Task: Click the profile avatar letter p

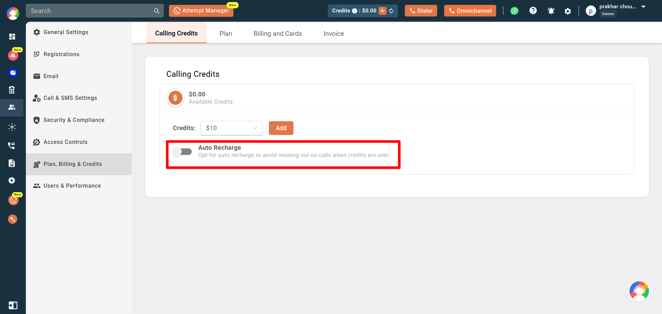Action: pos(591,11)
